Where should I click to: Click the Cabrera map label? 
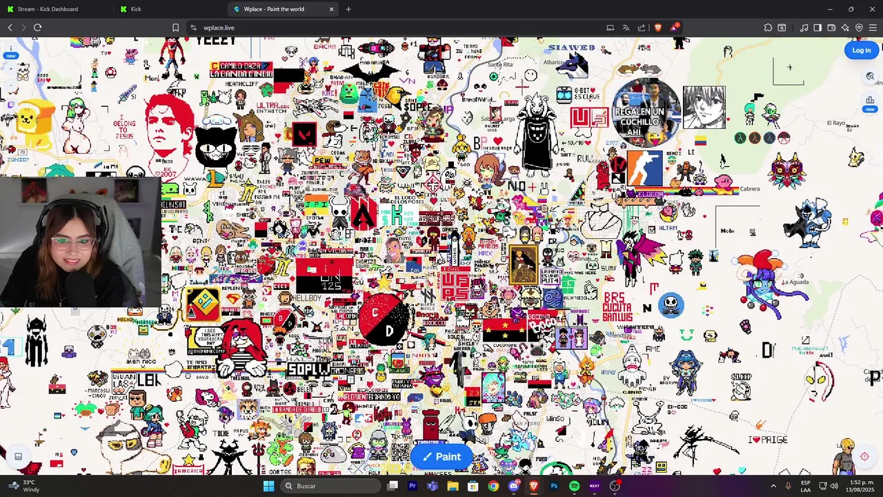click(x=749, y=188)
